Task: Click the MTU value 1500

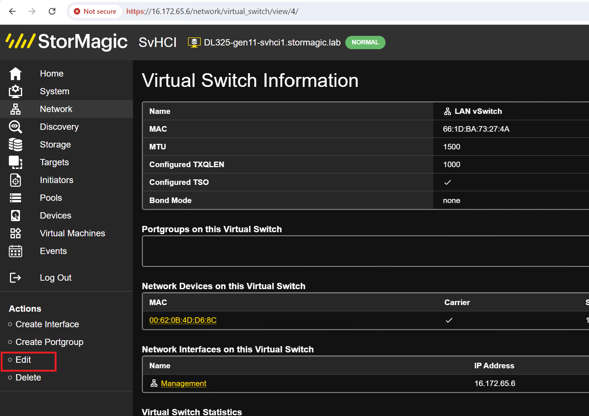Action: point(452,147)
